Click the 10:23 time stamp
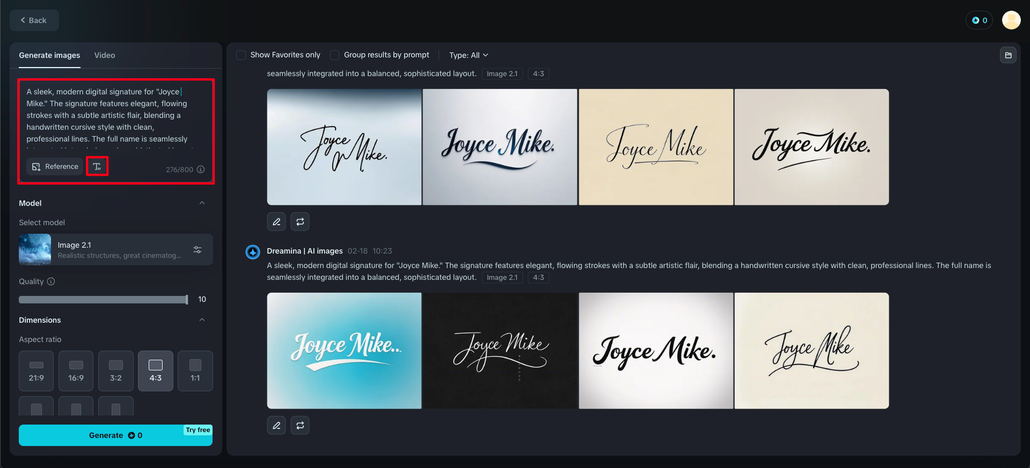 pos(382,251)
